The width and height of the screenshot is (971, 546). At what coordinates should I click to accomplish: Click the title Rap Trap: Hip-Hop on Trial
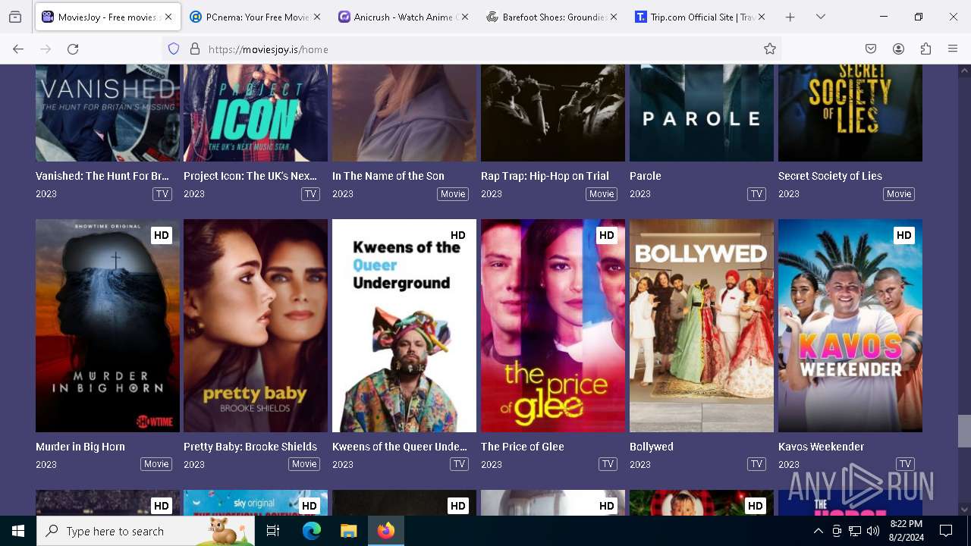(x=545, y=176)
